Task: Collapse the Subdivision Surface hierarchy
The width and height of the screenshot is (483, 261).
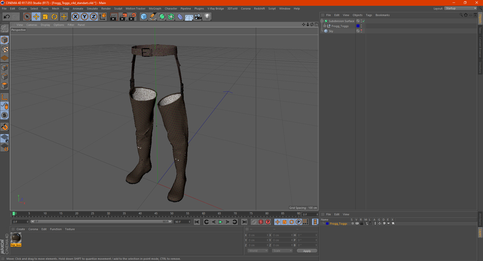Action: point(322,21)
